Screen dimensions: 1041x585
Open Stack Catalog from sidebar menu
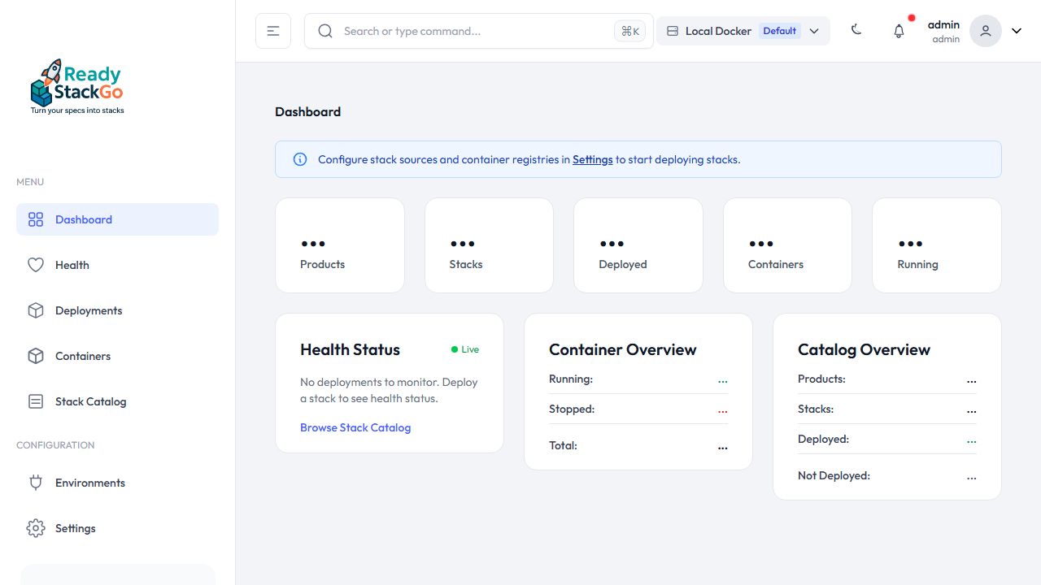click(x=90, y=401)
